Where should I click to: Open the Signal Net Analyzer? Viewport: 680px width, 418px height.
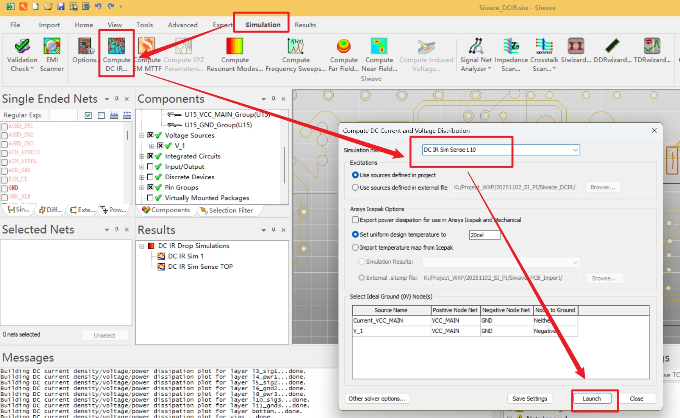tap(476, 55)
